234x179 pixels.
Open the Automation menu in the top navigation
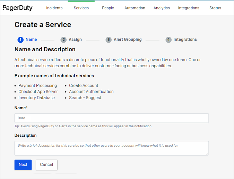pos(135,8)
